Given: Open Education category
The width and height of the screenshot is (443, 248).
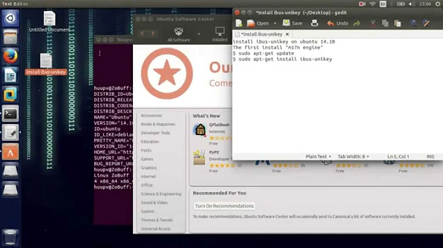Looking at the screenshot, I should pos(150,142).
